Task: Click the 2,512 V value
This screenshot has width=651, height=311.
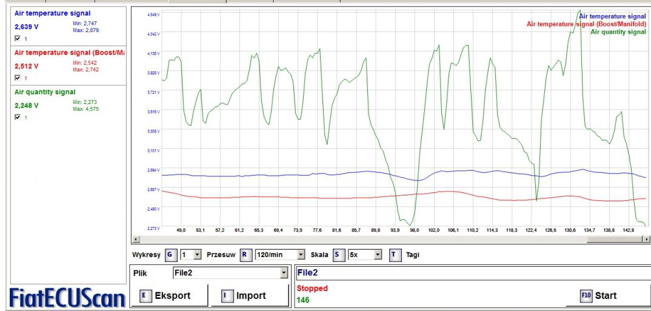Action: click(27, 66)
